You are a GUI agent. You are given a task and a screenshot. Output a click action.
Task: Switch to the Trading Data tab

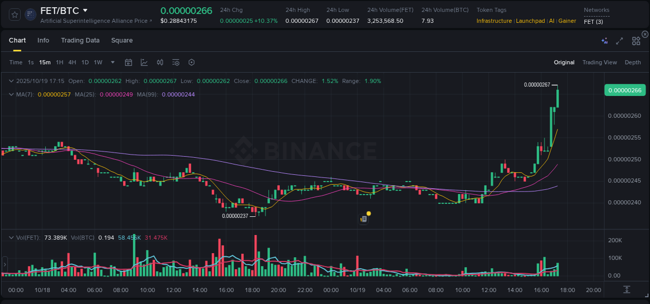point(80,40)
